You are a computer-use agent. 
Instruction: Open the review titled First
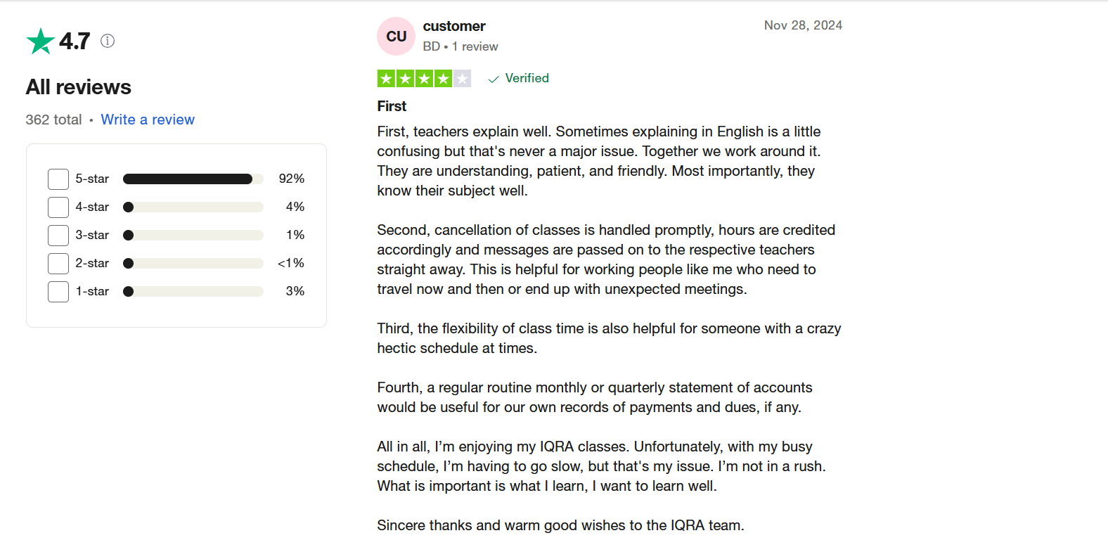[x=392, y=106]
